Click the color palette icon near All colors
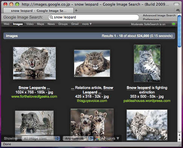 tap(98, 139)
